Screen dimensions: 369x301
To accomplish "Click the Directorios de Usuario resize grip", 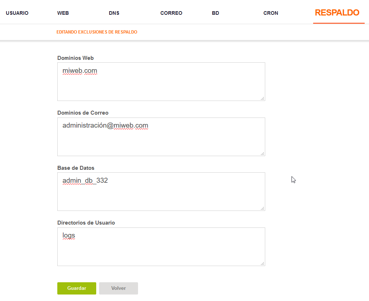I will click(x=262, y=264).
